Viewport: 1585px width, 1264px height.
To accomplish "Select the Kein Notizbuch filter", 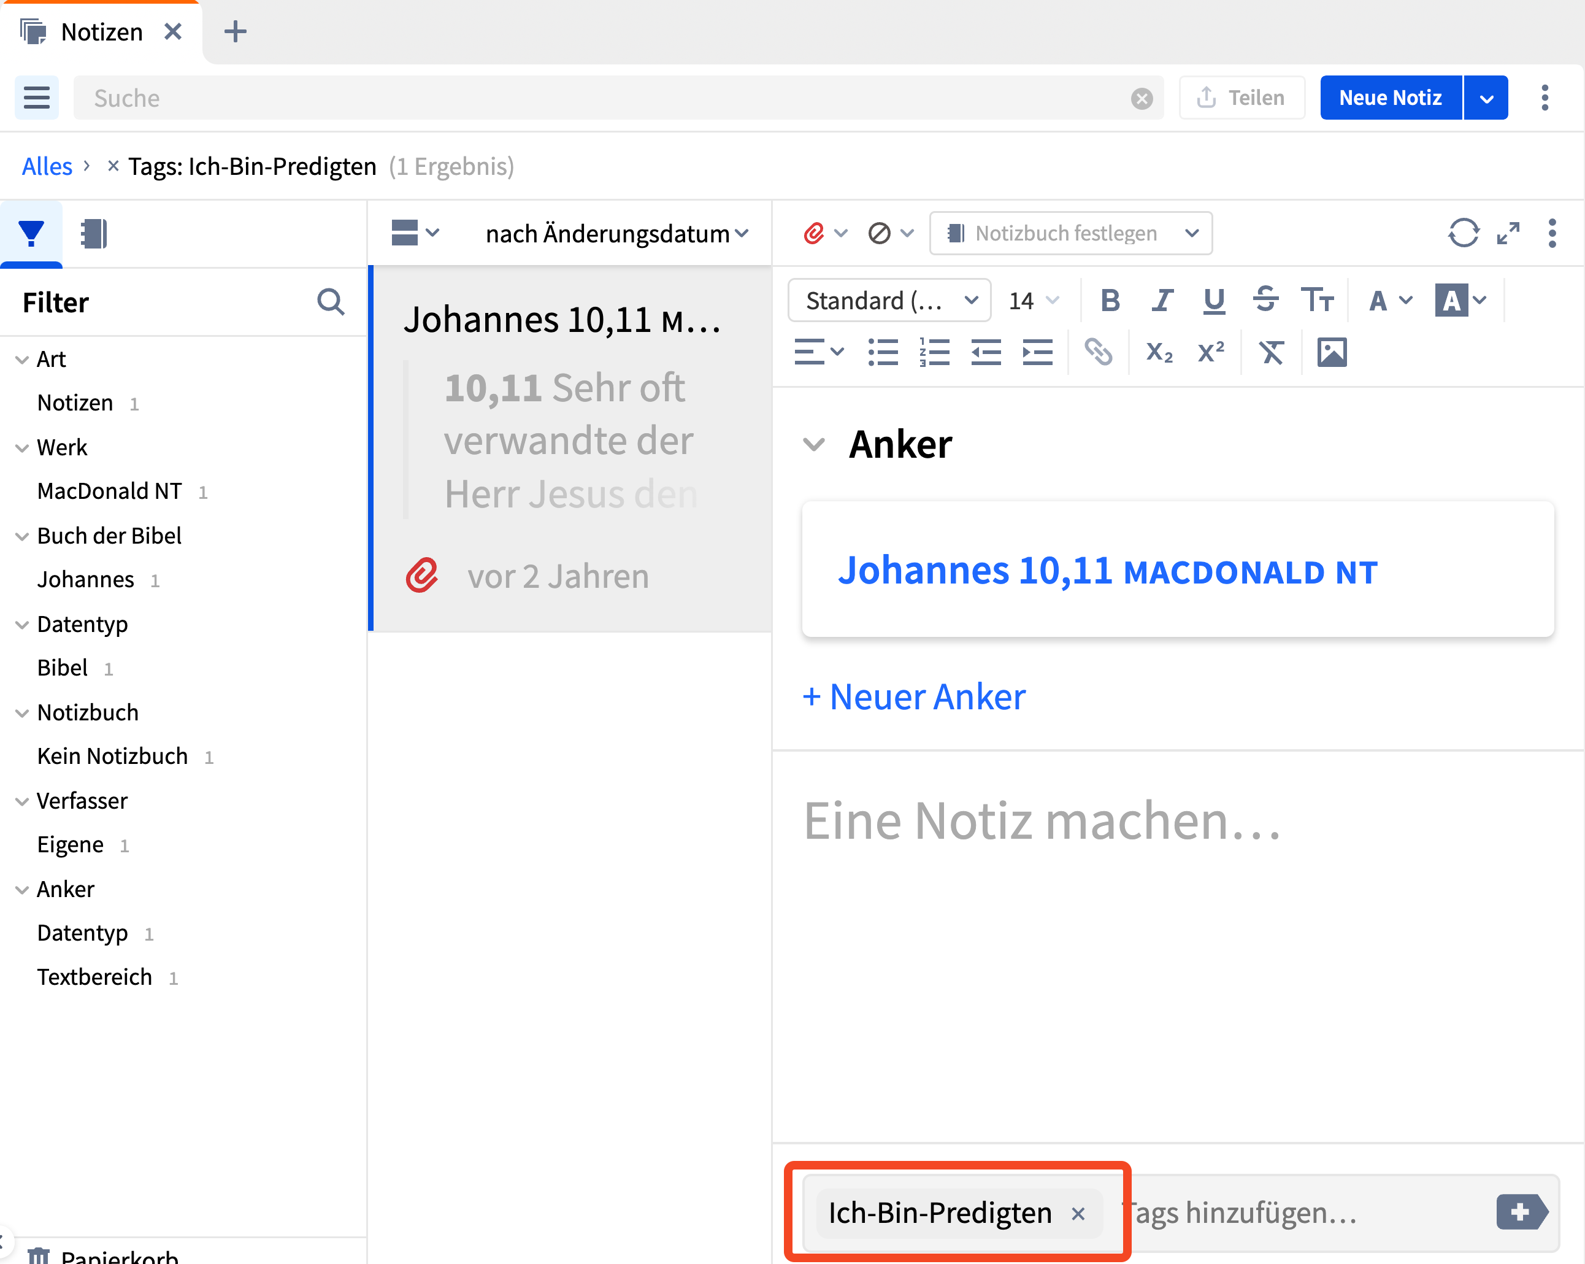I will tap(112, 756).
